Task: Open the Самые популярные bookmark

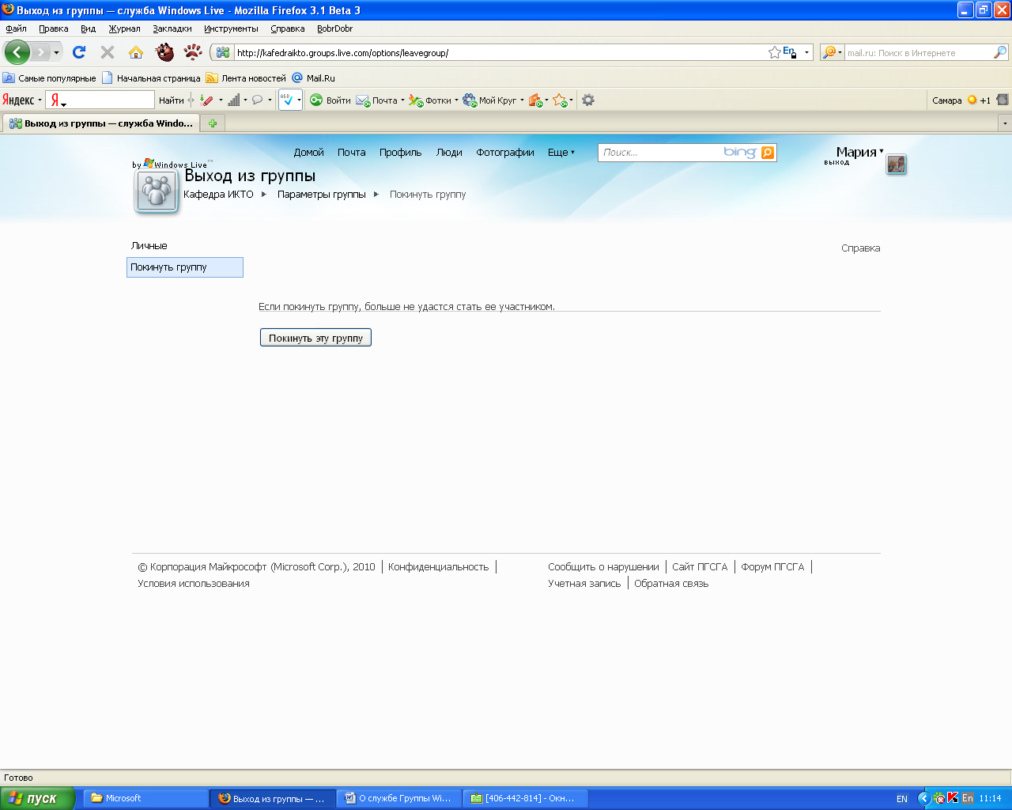Action: tap(49, 78)
